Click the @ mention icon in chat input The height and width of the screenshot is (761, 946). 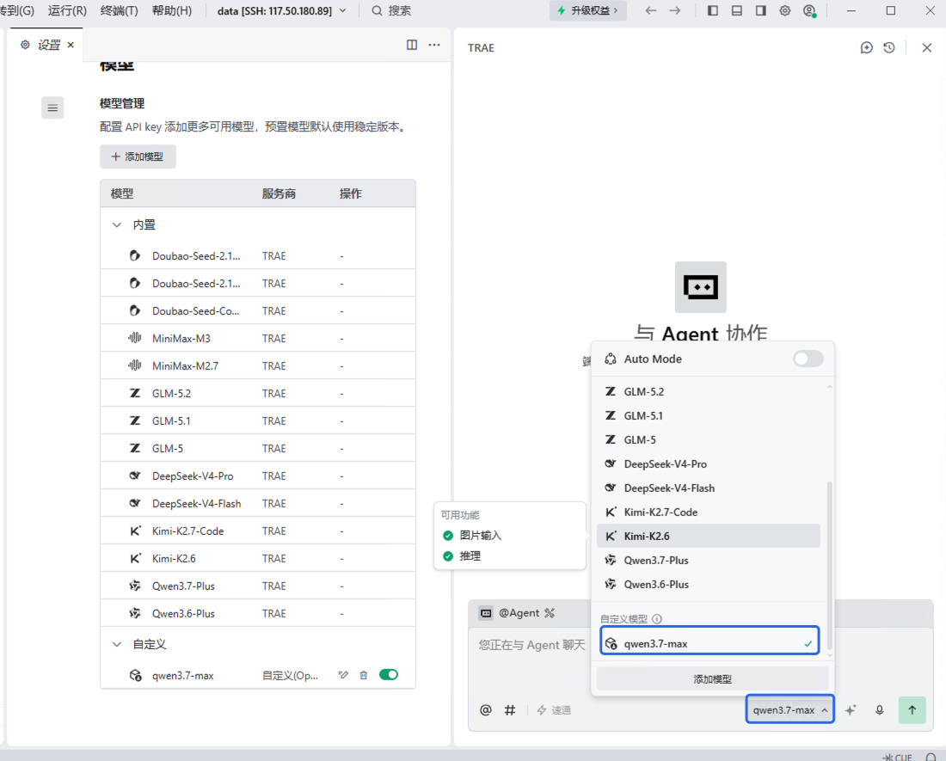pos(486,709)
